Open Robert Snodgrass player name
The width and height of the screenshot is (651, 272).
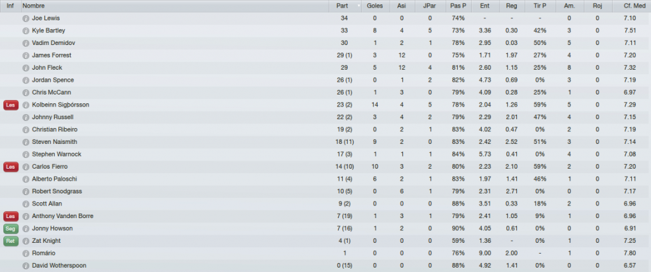[57, 191]
